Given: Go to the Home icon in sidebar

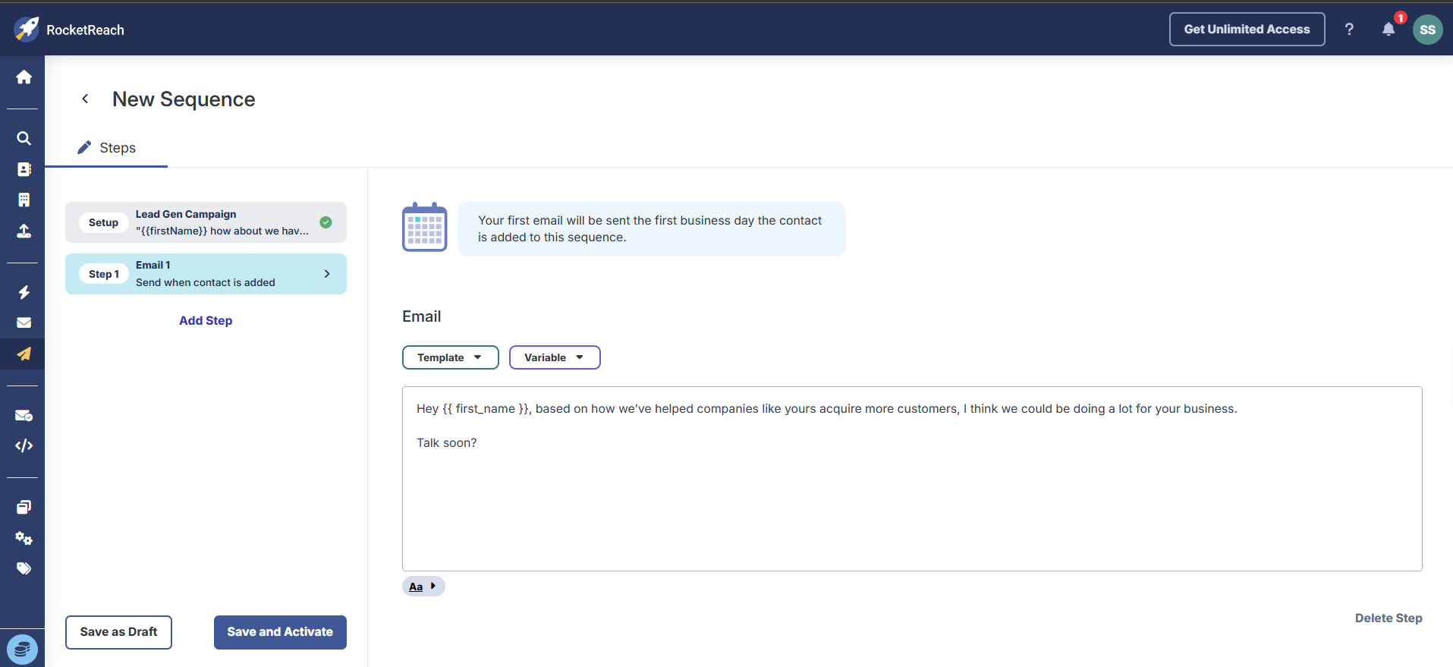Looking at the screenshot, I should point(24,77).
